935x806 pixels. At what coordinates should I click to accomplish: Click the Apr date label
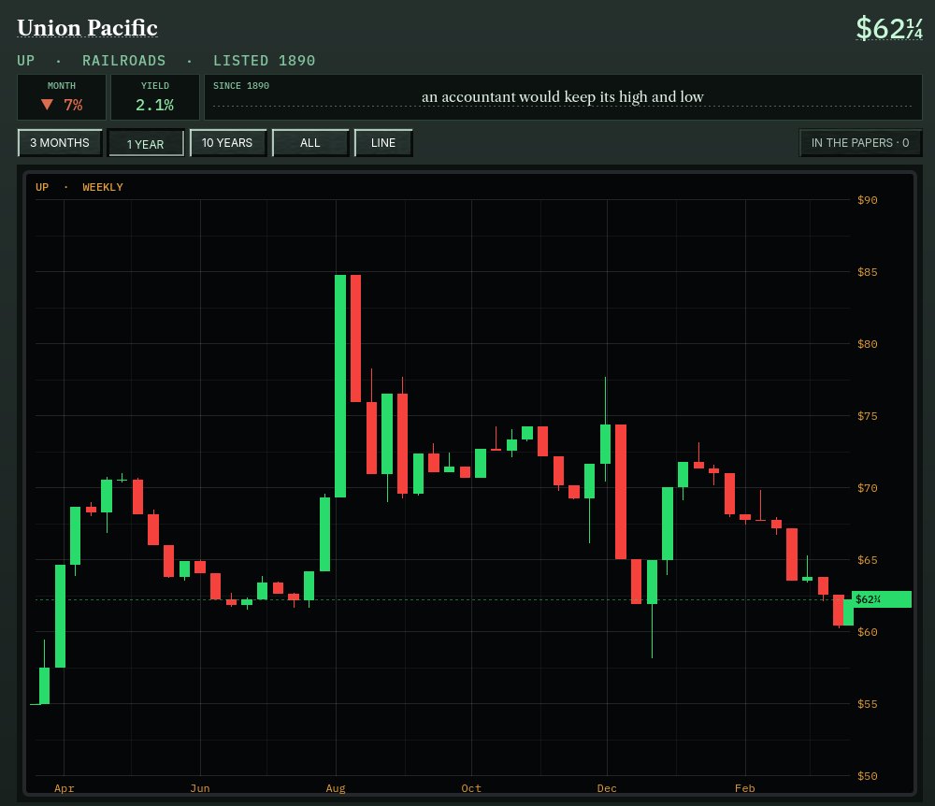pyautogui.click(x=65, y=788)
